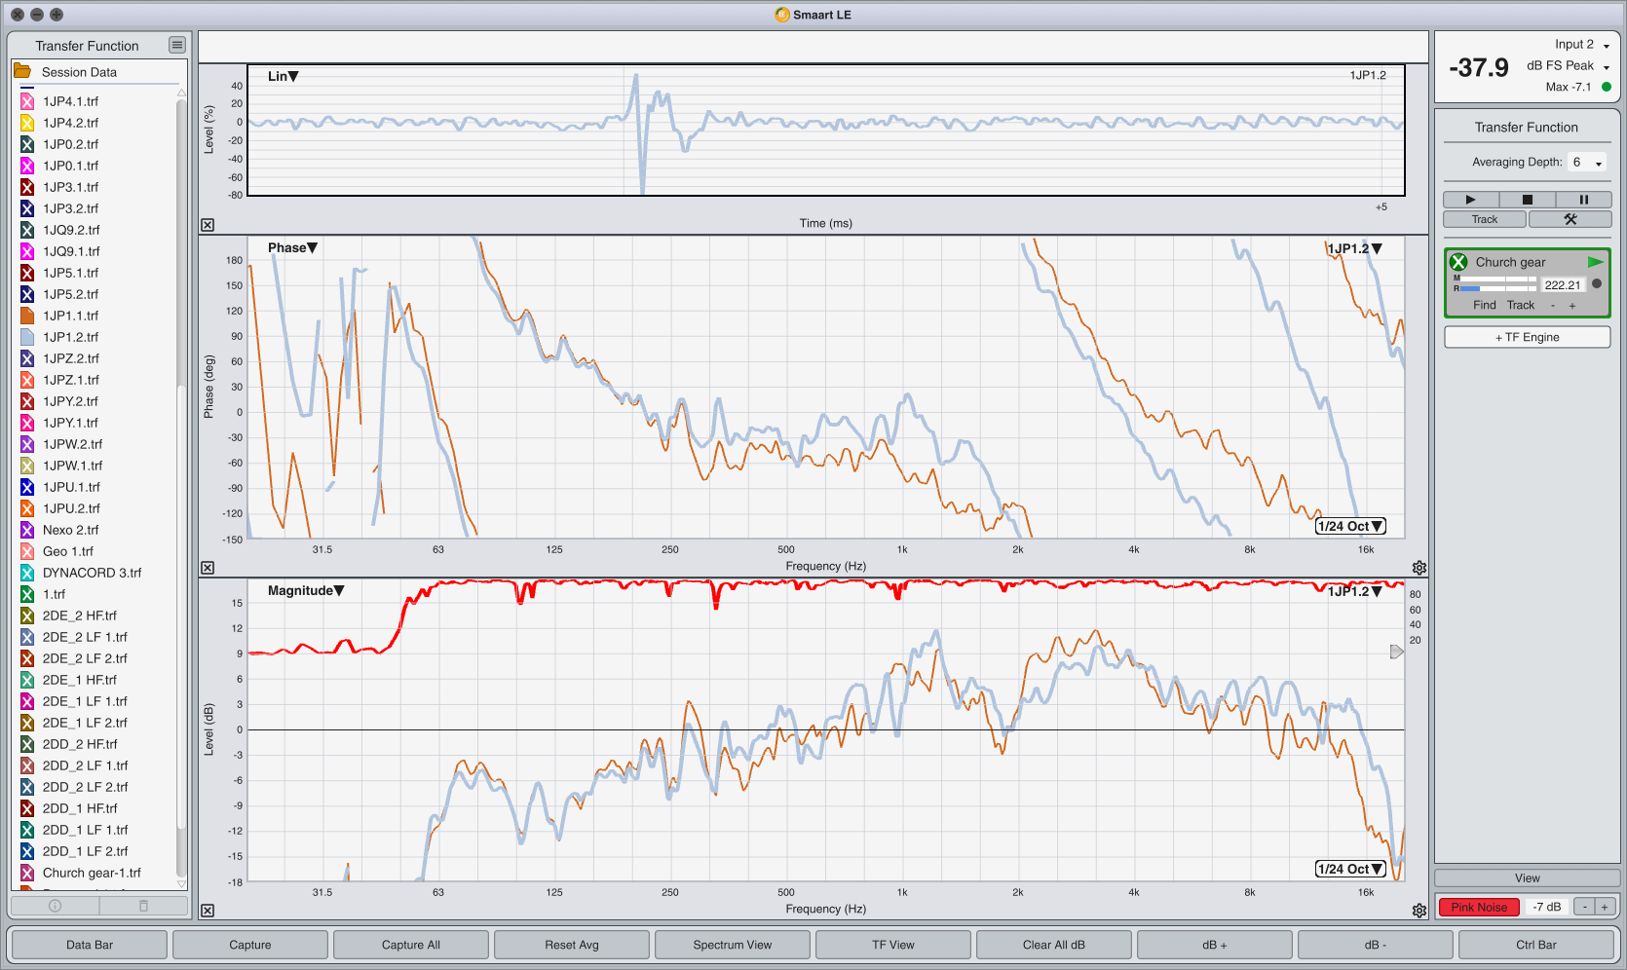Screen dimensions: 1627x970
Task: Toggle the Pink Noise generator
Action: click(x=1479, y=907)
